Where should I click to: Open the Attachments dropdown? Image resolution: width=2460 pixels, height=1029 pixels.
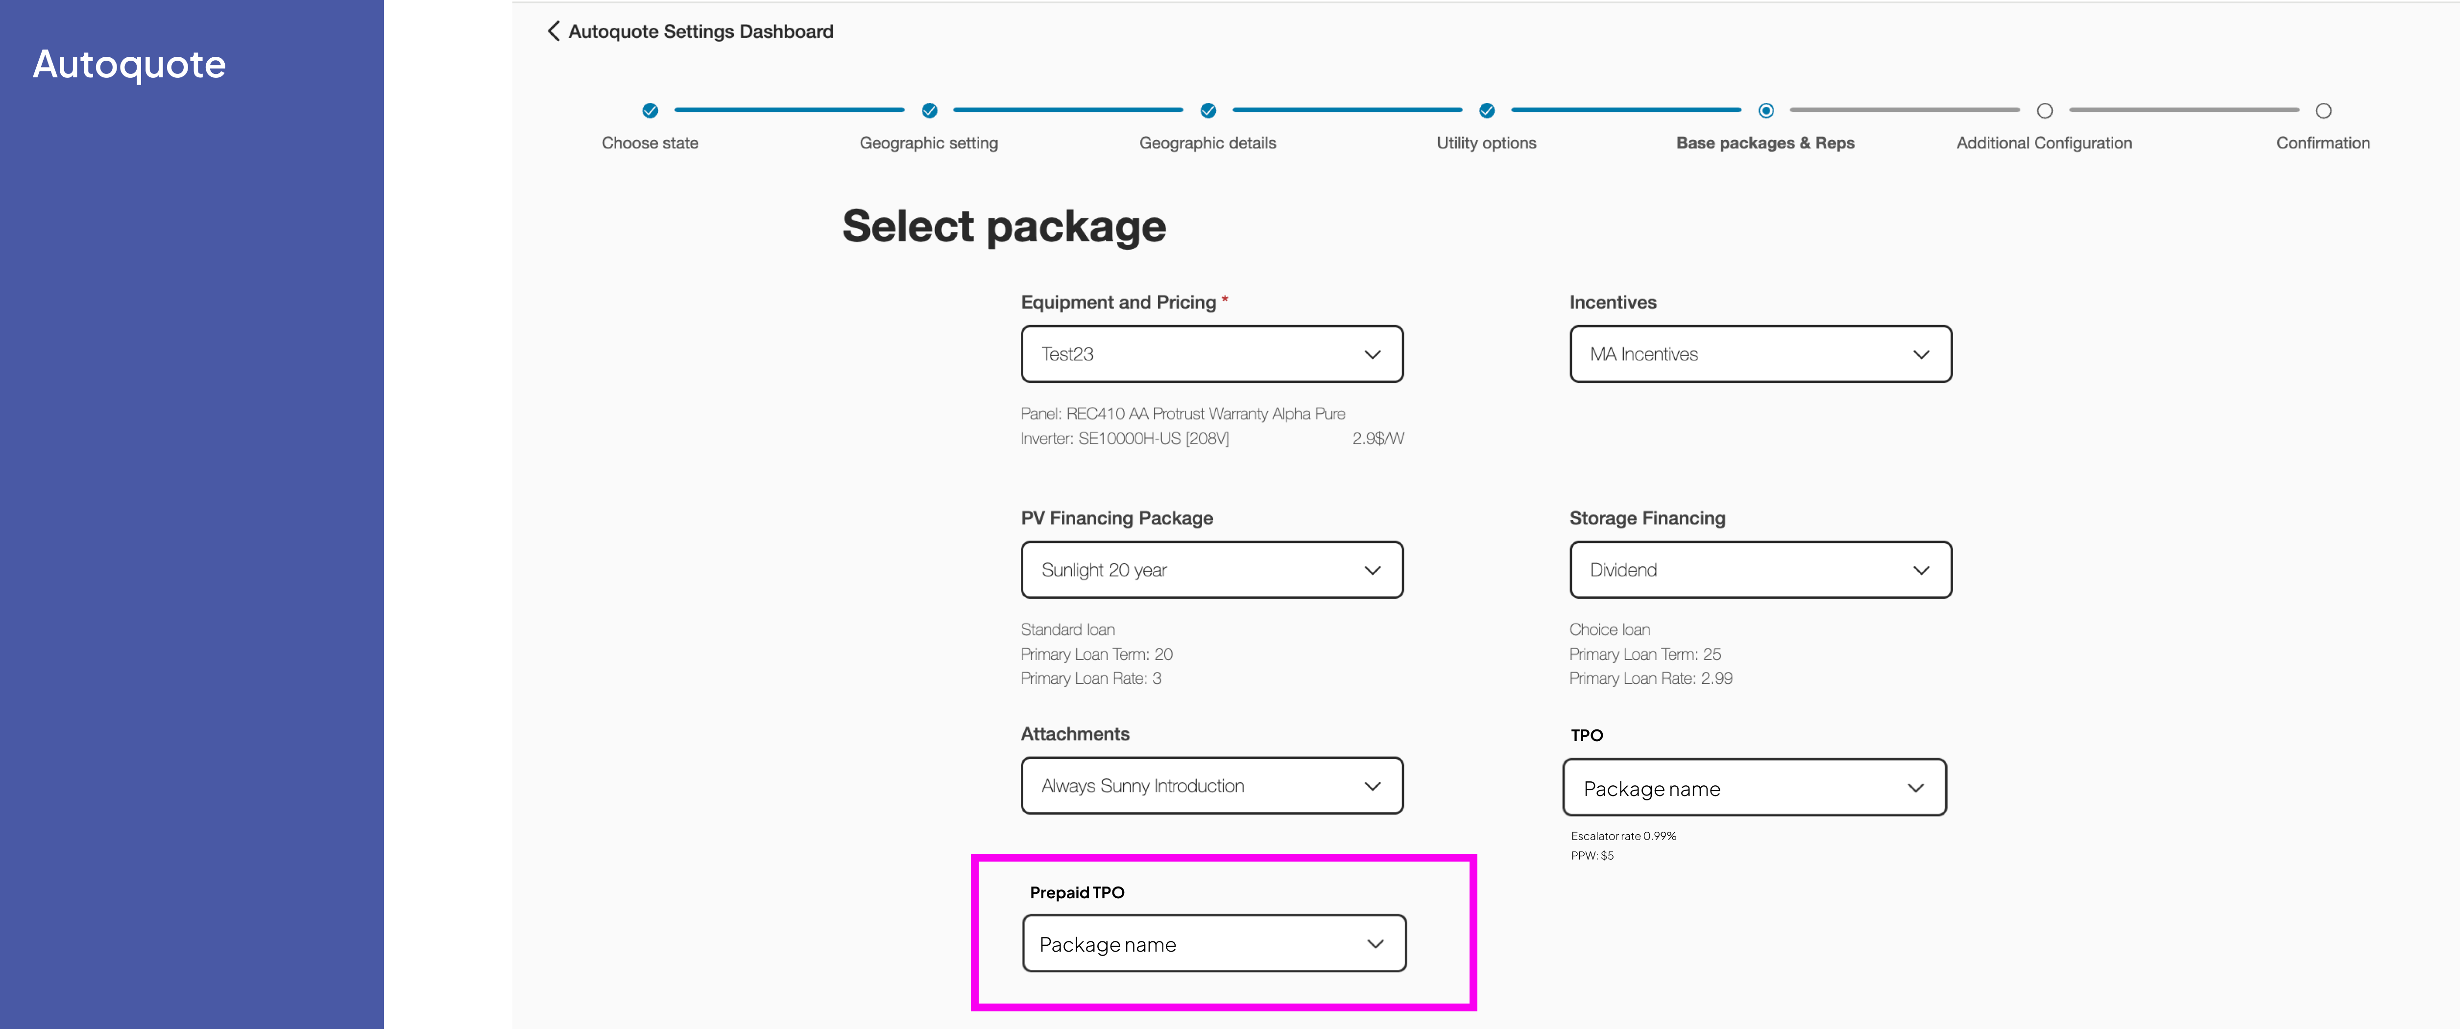(x=1212, y=786)
